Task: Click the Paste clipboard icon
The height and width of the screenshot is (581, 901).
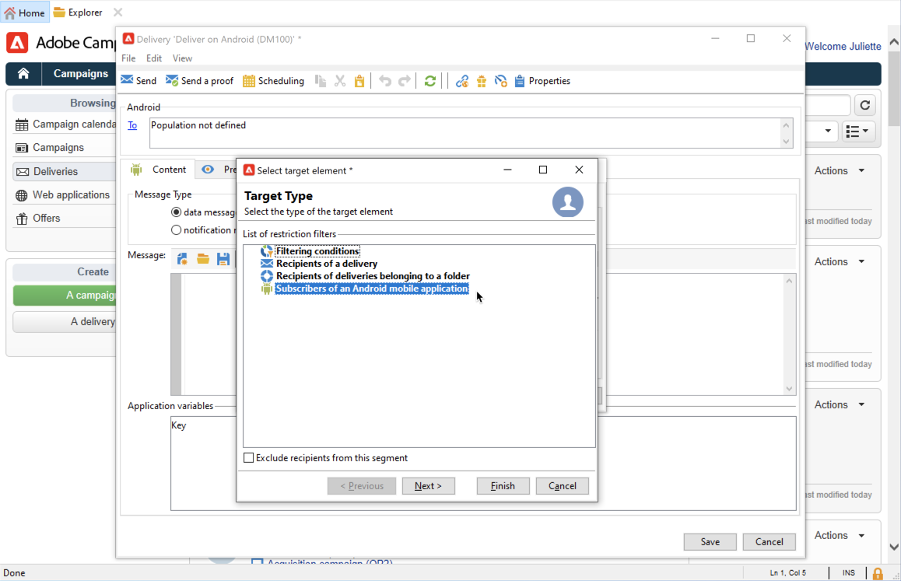Action: pyautogui.click(x=359, y=81)
